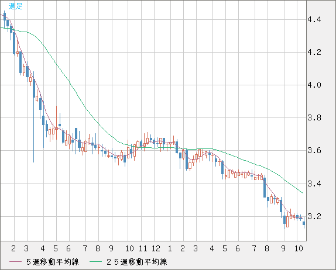Click the 4.0 price axis label
This screenshot has height=270, width=336.
tap(314, 85)
